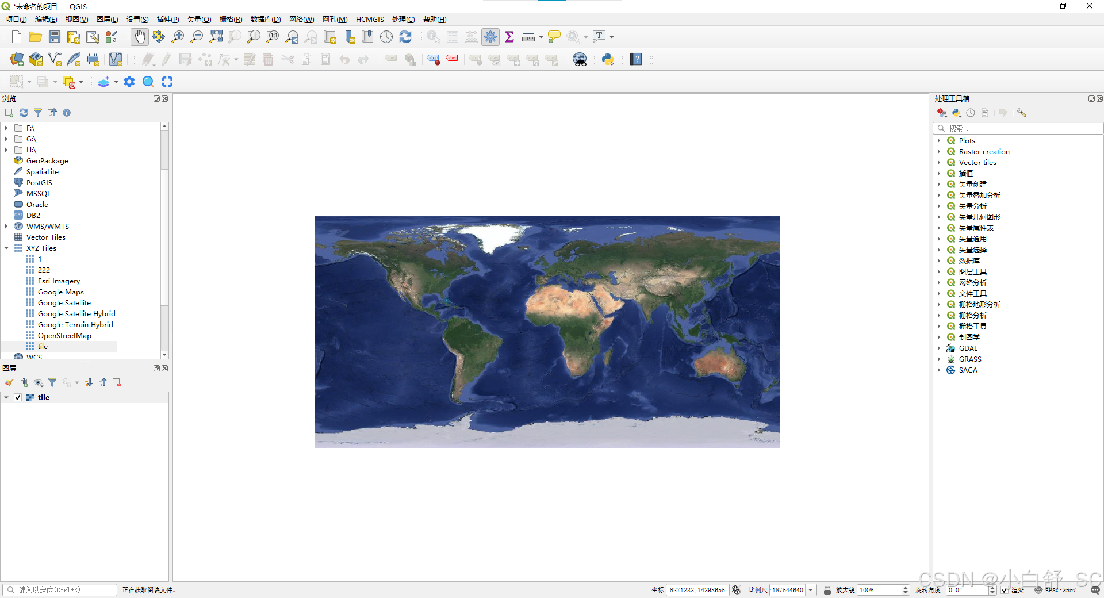Select OpenStreetMap XYZ tile
Image resolution: width=1104 pixels, height=598 pixels.
(x=64, y=336)
